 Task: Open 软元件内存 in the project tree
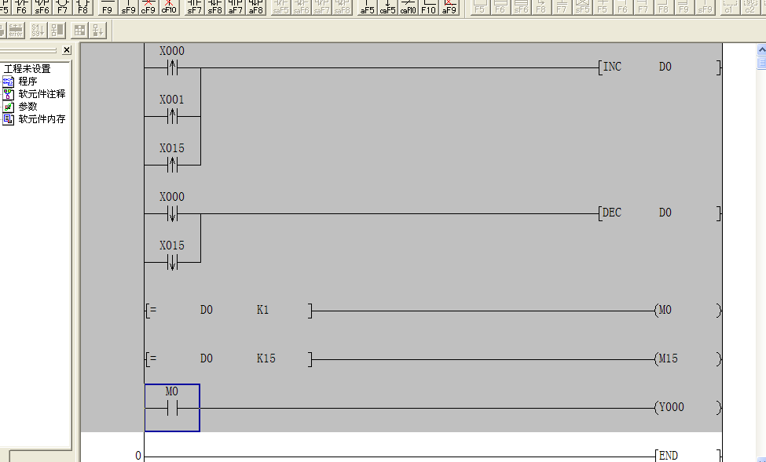click(42, 119)
